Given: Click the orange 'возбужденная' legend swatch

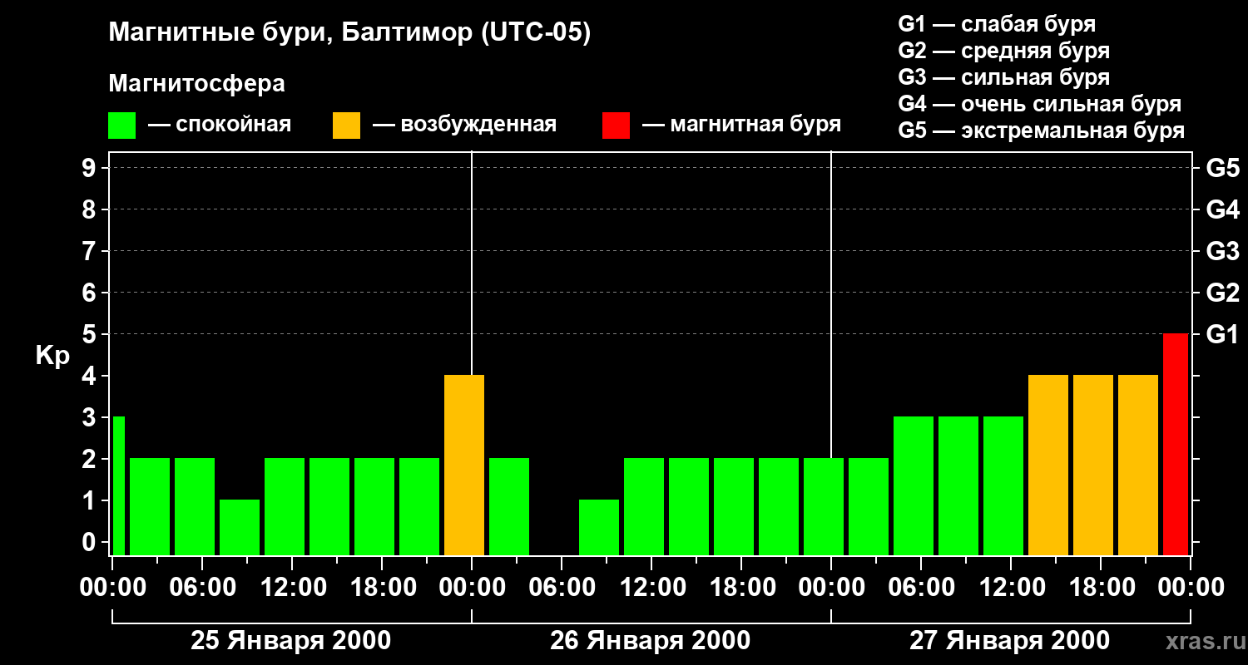Looking at the screenshot, I should [346, 126].
